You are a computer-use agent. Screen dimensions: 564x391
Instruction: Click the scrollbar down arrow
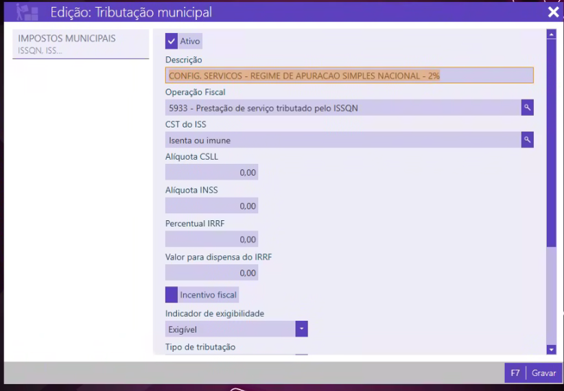[x=551, y=350]
